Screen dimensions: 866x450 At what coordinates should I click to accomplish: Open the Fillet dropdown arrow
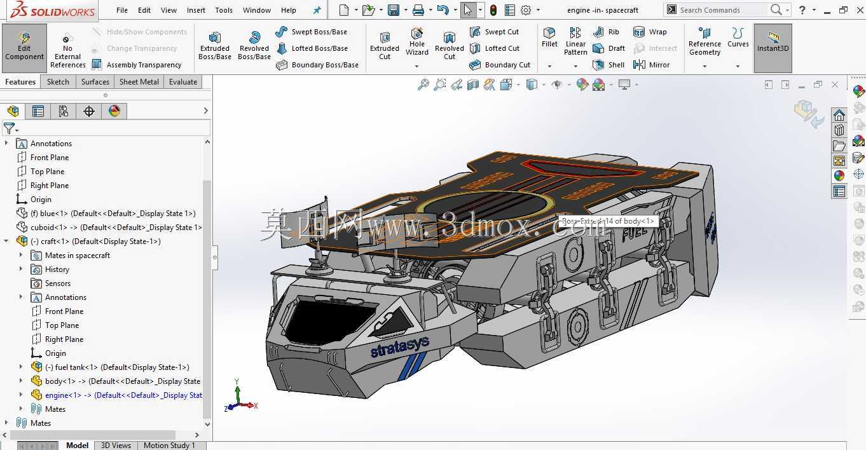pyautogui.click(x=549, y=66)
